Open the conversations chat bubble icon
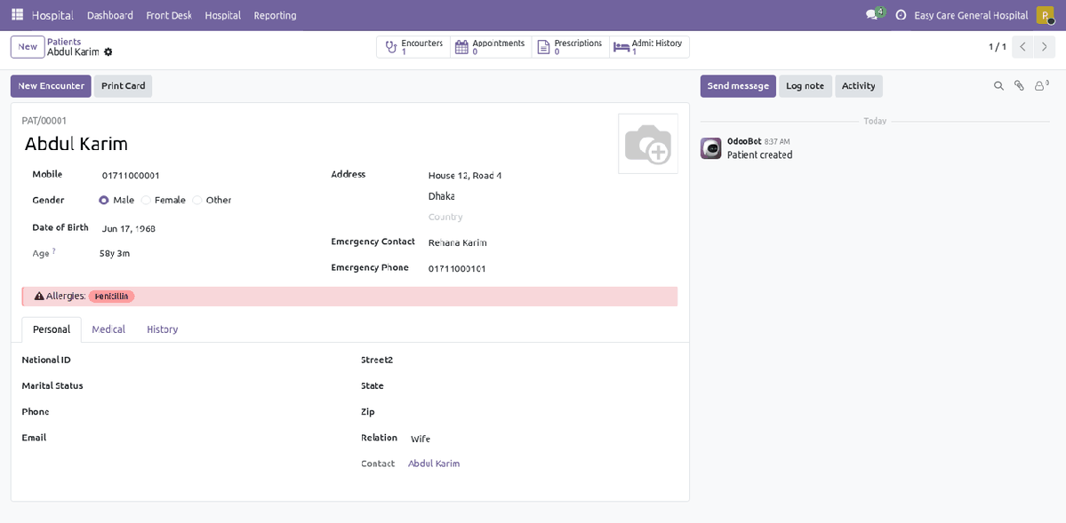 click(x=871, y=15)
